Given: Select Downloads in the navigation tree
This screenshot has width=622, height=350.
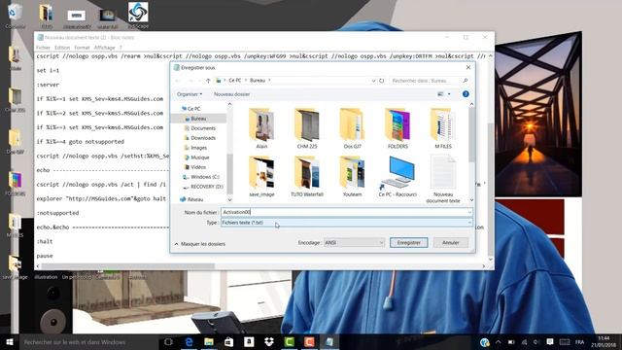Looking at the screenshot, I should click(203, 138).
